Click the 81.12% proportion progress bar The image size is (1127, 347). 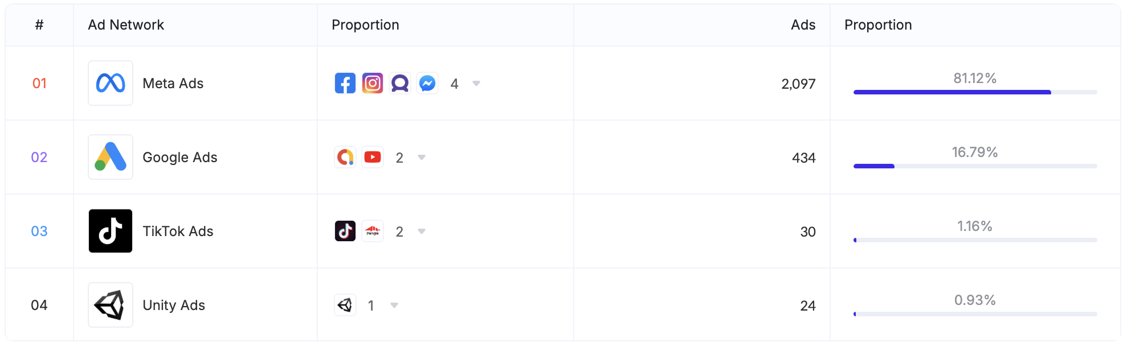[975, 92]
